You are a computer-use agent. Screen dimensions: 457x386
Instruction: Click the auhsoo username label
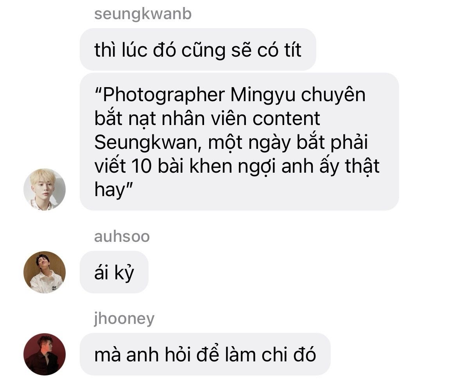coord(122,236)
